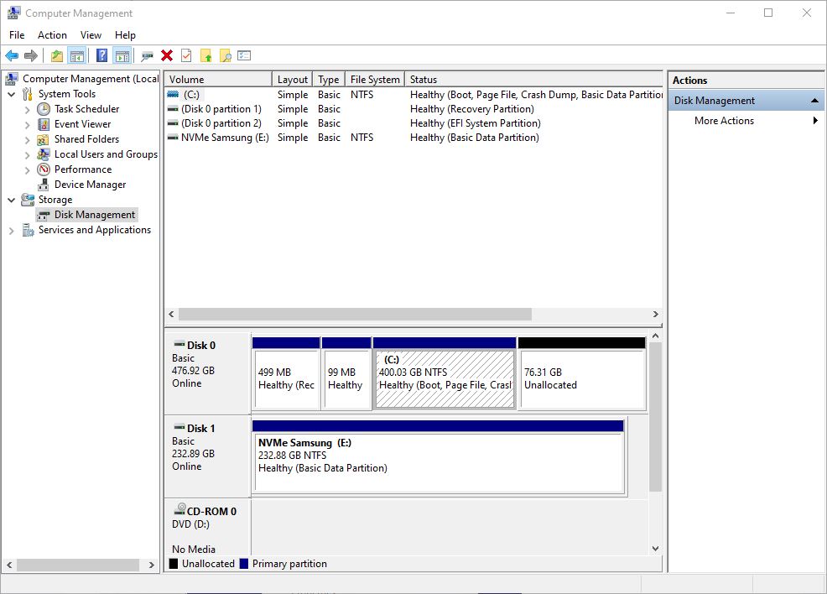This screenshot has height=594, width=827.
Task: Open the View menu
Action: click(x=91, y=35)
